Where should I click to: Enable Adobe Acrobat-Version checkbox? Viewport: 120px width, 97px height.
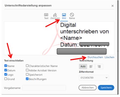pos(27,70)
